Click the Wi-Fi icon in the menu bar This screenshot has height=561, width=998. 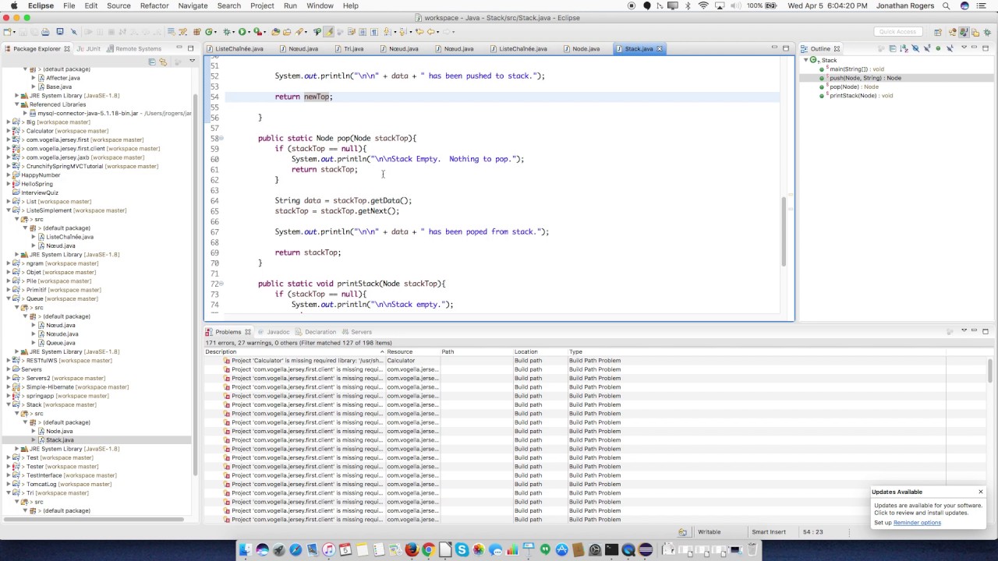[x=703, y=5]
